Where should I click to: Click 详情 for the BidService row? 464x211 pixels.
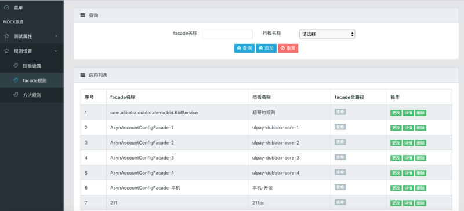point(408,113)
